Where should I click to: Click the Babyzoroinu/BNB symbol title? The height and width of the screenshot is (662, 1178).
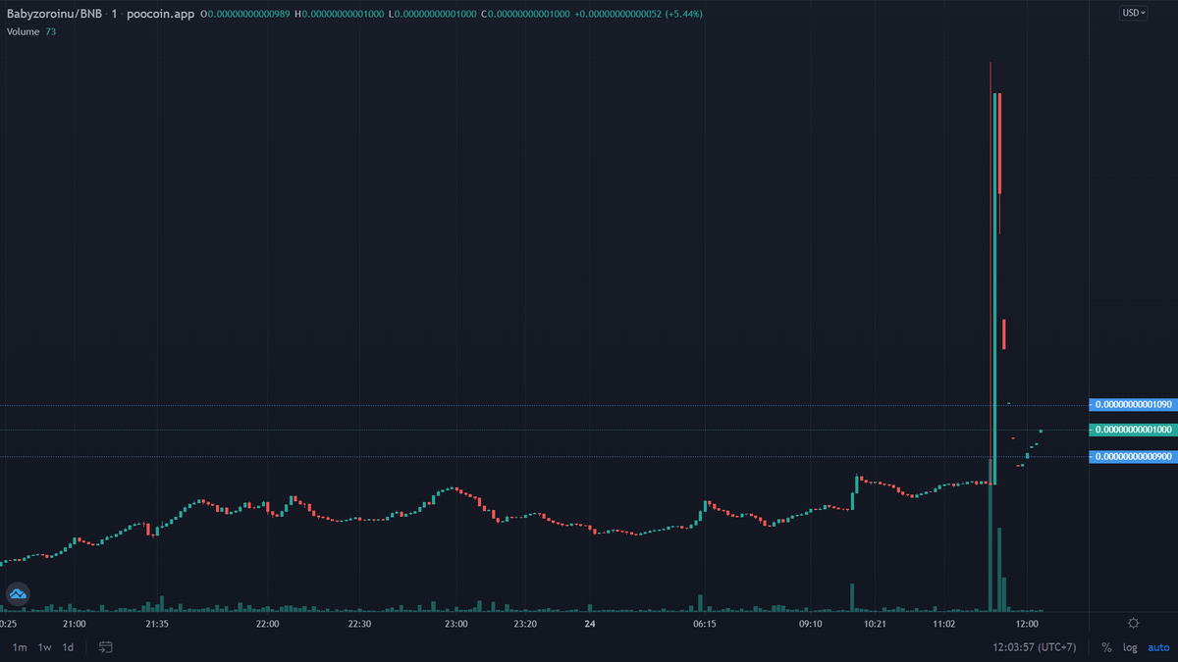(x=54, y=15)
